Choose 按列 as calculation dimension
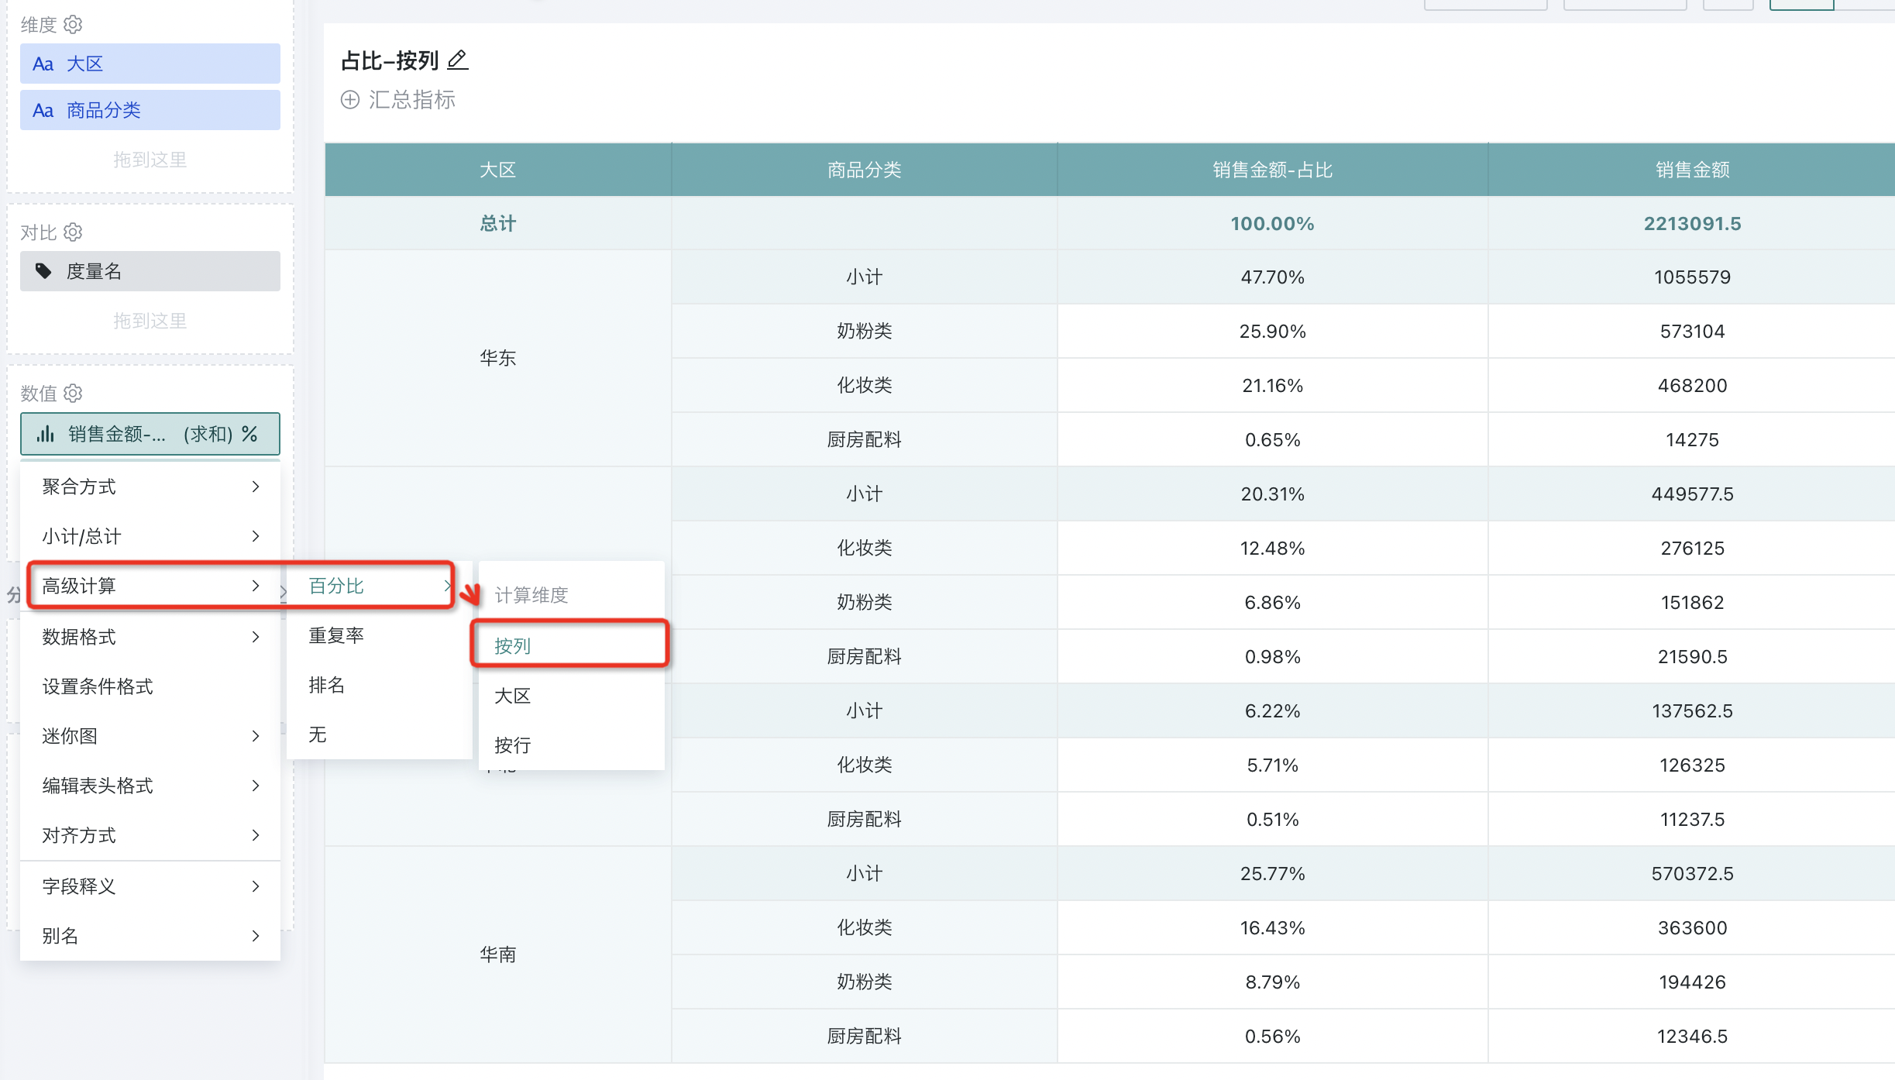The width and height of the screenshot is (1895, 1080). coord(572,645)
